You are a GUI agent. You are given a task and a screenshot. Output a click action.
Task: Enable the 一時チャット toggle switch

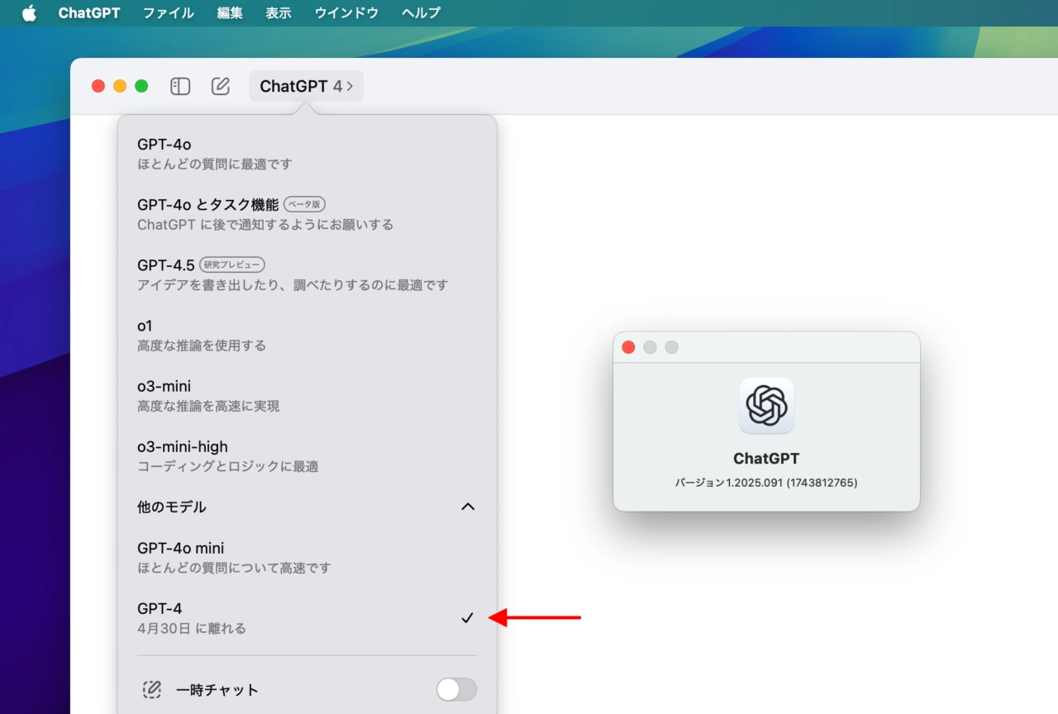point(456,689)
